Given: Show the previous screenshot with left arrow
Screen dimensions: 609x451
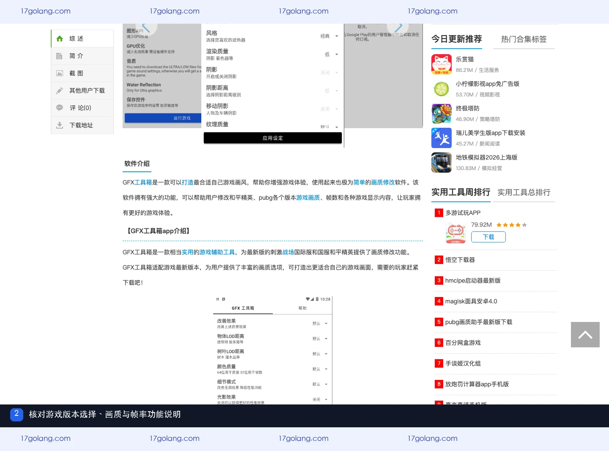Looking at the screenshot, I should (146, 28).
